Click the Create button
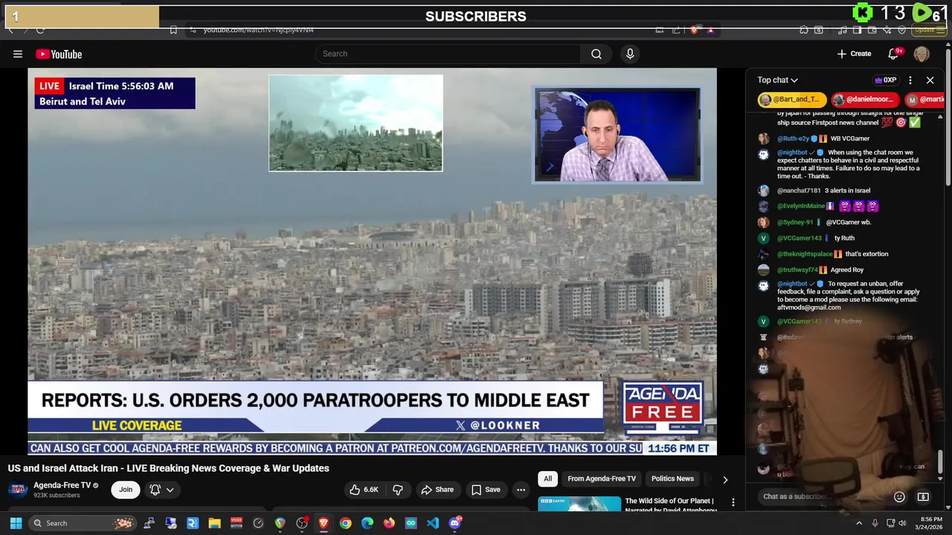 (854, 53)
